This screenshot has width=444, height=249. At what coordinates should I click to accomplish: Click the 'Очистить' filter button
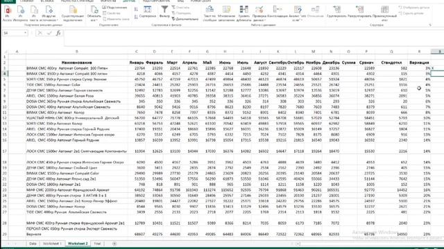[181, 8]
